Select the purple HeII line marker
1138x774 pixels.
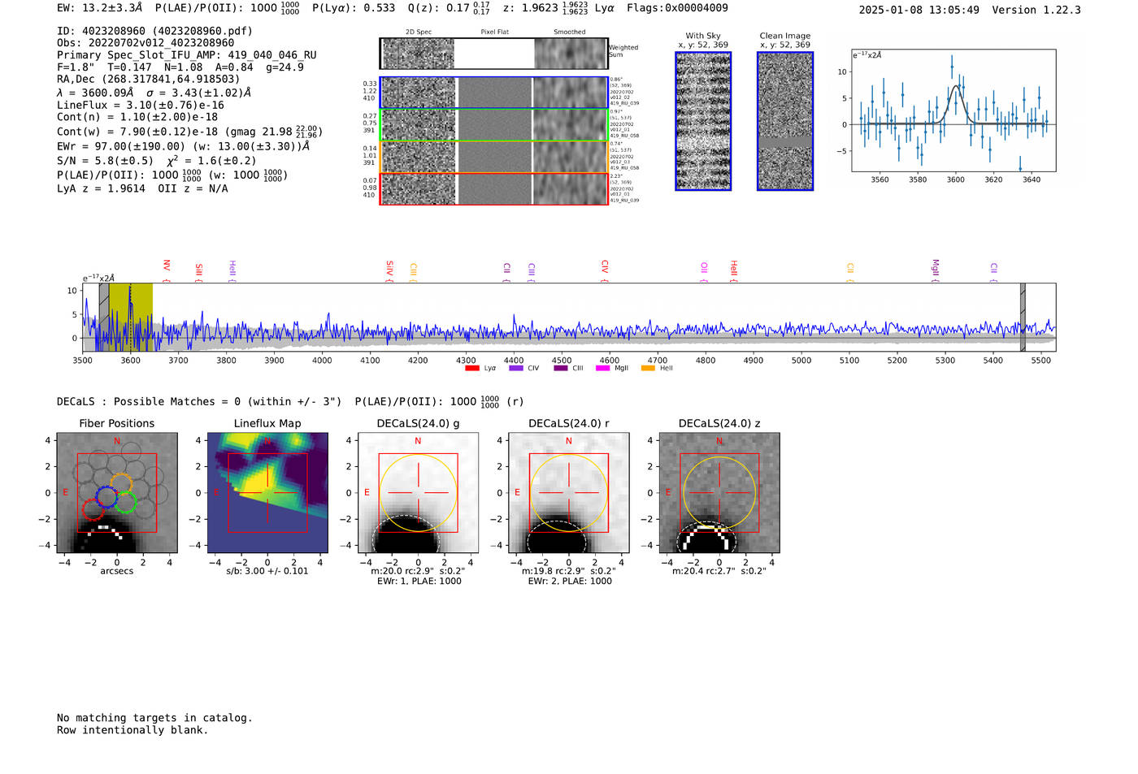(x=232, y=271)
